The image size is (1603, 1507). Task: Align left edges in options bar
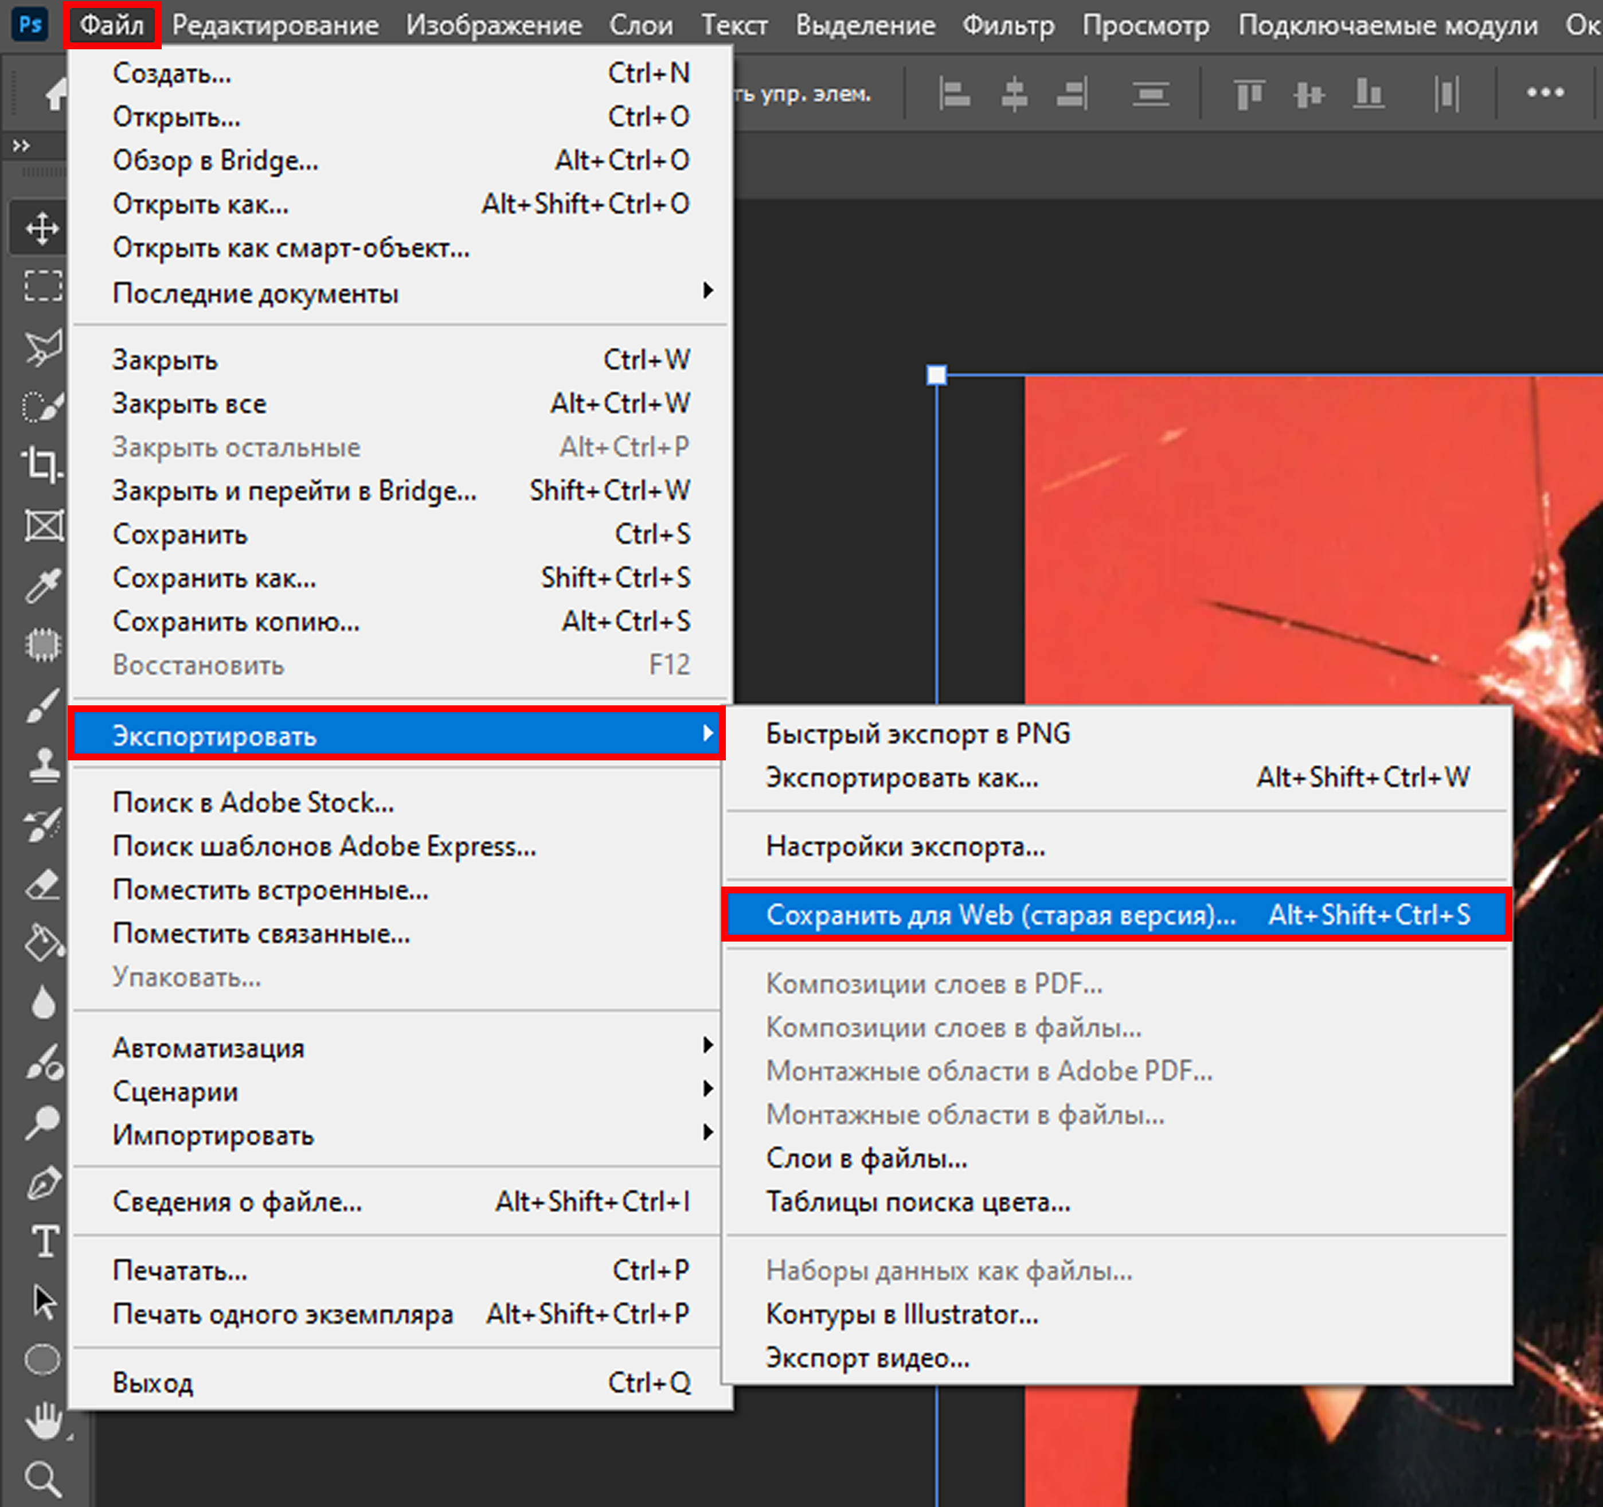955,95
